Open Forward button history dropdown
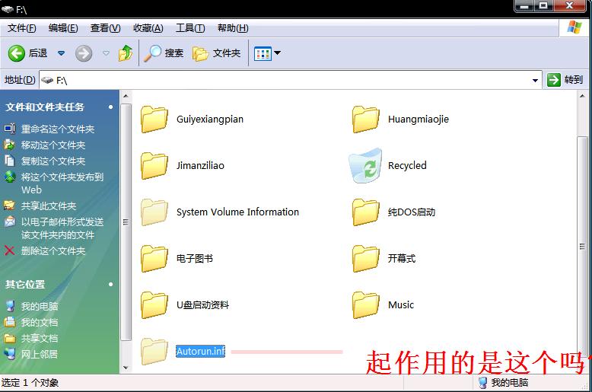This screenshot has width=592, height=392. click(x=106, y=53)
